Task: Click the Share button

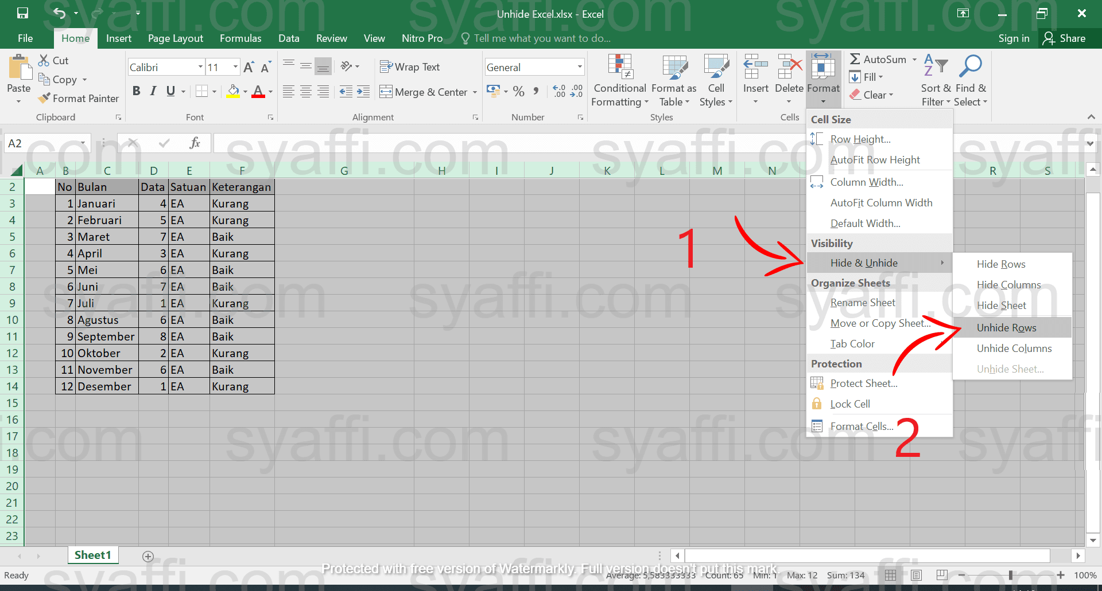Action: 1064,38
